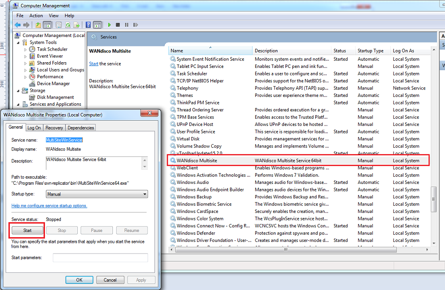Click the Up one level folder icon
This screenshot has width=445, height=290.
click(38, 25)
